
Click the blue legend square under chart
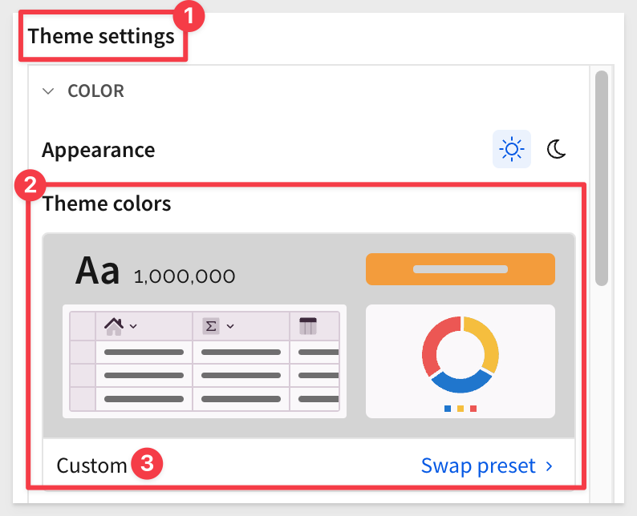pyautogui.click(x=448, y=409)
